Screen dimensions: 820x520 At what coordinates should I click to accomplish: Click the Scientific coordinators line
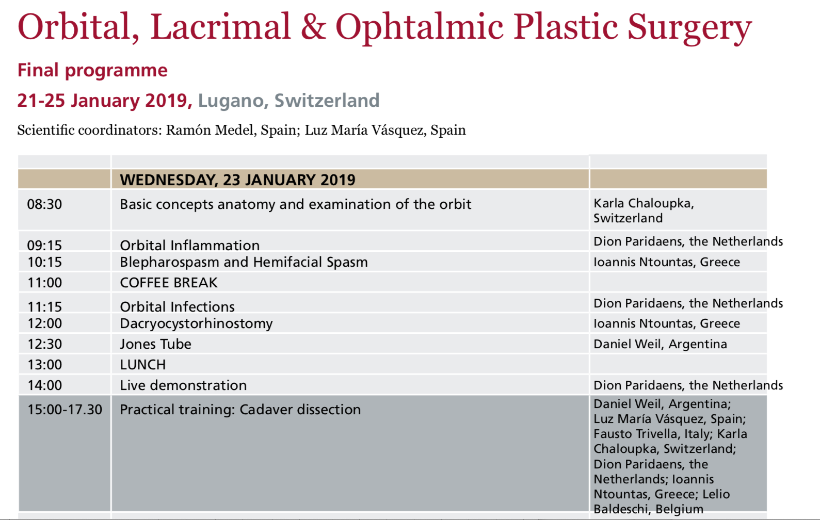tap(242, 130)
